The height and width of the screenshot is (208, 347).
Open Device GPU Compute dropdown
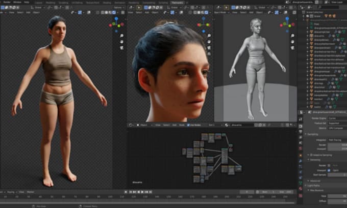pyautogui.click(x=337, y=128)
